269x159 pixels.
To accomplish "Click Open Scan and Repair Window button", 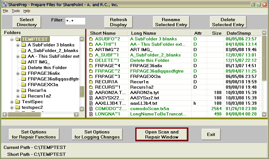I will pyautogui.click(x=162, y=134).
